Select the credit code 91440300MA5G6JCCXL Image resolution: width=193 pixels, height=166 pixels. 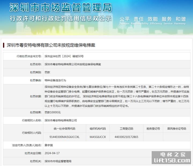click(65, 137)
